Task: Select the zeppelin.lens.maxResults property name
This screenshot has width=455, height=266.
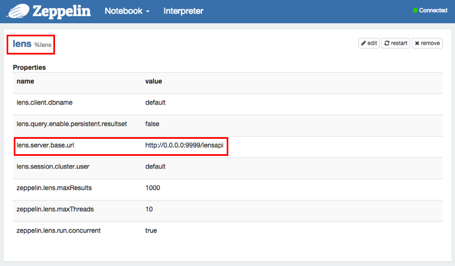Action: (x=54, y=188)
